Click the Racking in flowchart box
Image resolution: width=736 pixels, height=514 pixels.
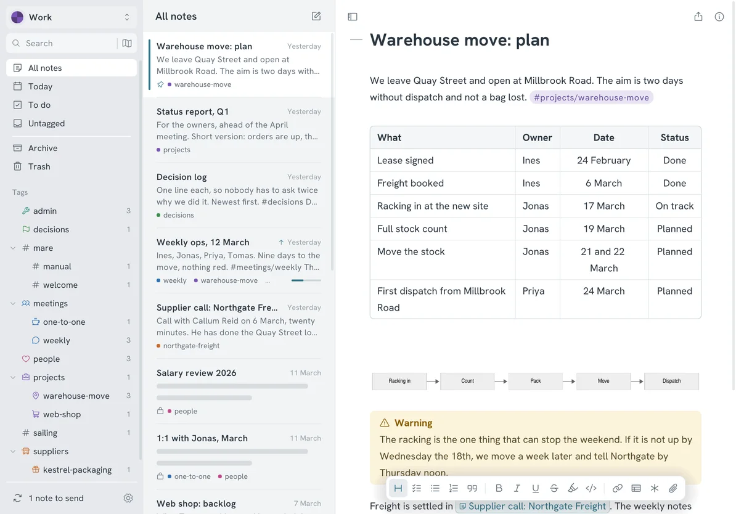(x=399, y=381)
